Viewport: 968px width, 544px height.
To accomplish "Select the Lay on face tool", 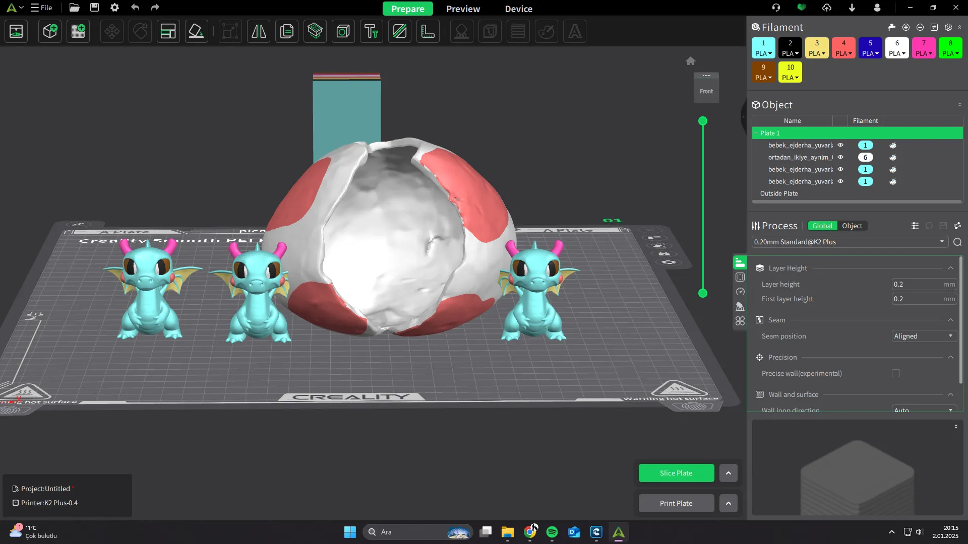I will [196, 31].
